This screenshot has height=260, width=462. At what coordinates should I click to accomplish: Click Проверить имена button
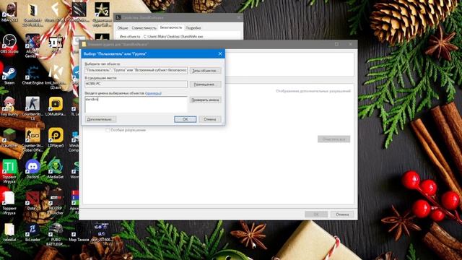(205, 100)
